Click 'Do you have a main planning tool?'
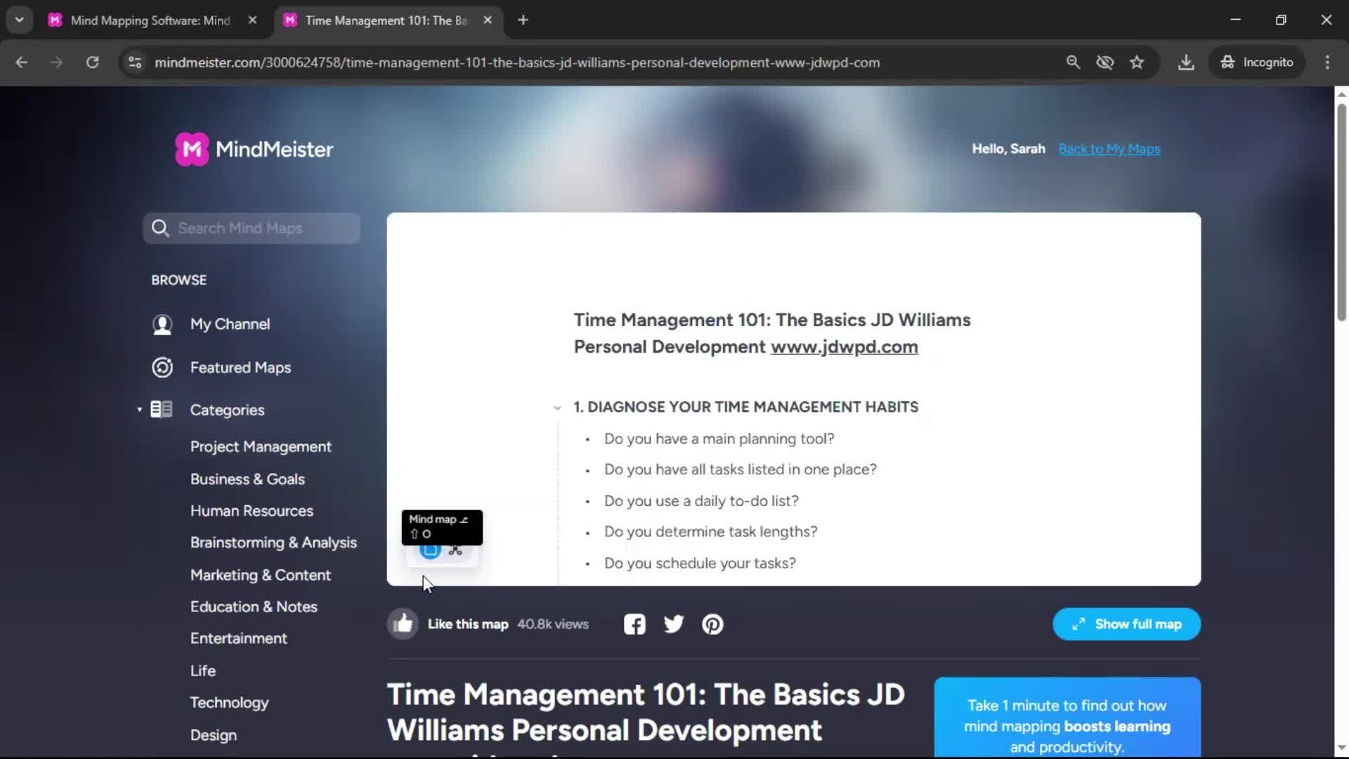The height and width of the screenshot is (759, 1349). pyautogui.click(x=719, y=439)
